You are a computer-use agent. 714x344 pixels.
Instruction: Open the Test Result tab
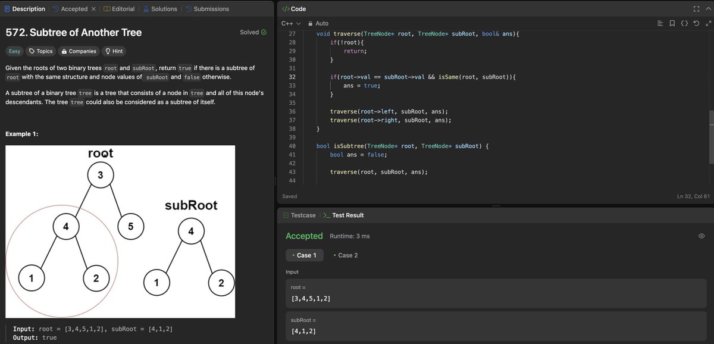(x=343, y=215)
